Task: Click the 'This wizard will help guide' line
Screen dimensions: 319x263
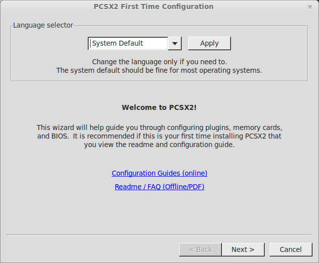Action: [x=159, y=127]
